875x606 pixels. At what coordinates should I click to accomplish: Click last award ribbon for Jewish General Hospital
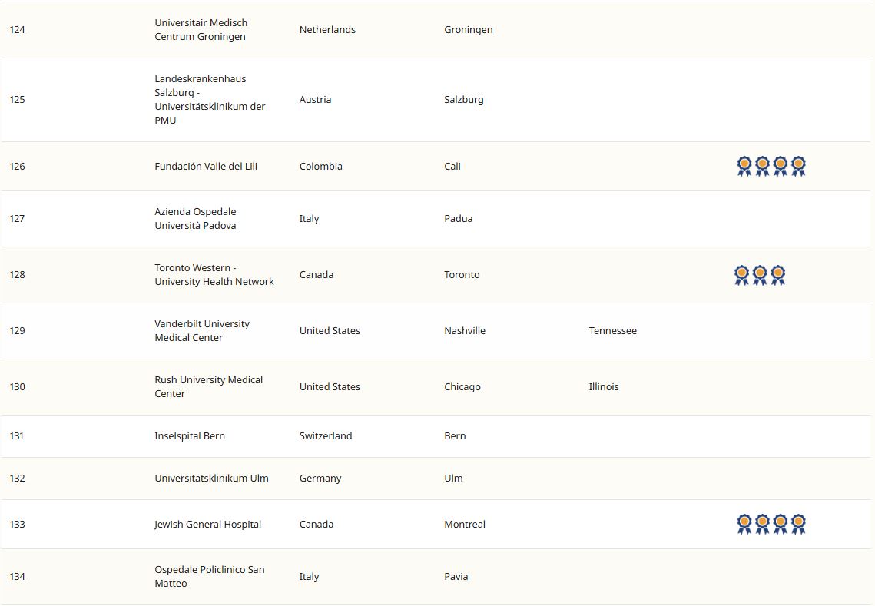(x=798, y=524)
